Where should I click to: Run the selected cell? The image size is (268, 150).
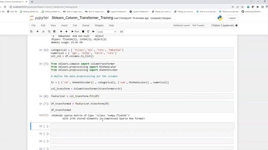point(75,32)
